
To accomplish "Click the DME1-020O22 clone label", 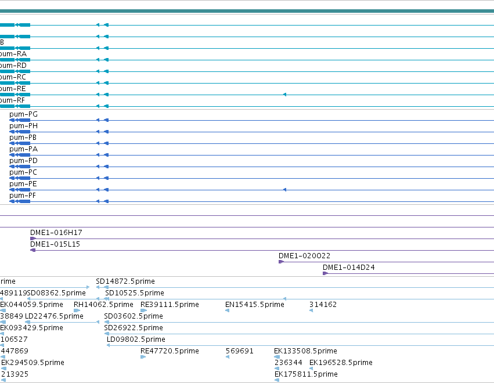I will (x=304, y=256).
